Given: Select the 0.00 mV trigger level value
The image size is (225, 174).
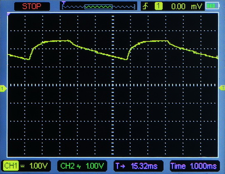Looking at the screenshot, I should tap(187, 7).
